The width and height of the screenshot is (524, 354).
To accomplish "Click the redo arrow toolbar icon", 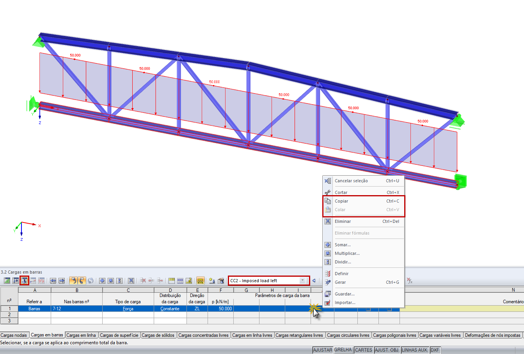I will (82, 281).
